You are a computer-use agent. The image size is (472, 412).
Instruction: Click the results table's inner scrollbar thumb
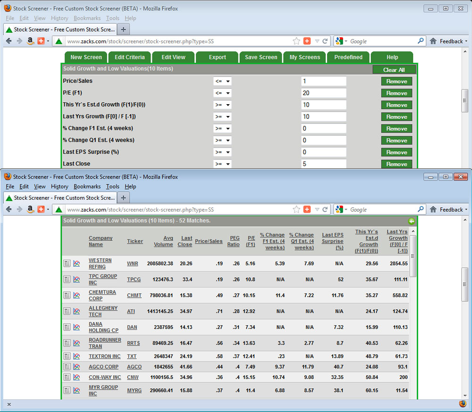click(x=413, y=256)
